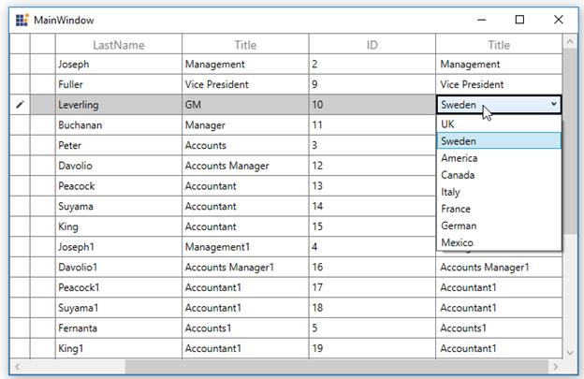The image size is (584, 379).
Task: Choose the highlighted Sweden option in the list
Action: coord(499,141)
